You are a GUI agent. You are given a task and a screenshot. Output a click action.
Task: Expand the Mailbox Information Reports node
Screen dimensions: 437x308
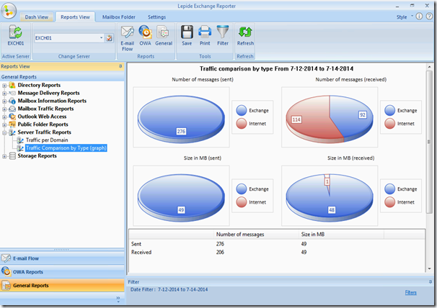click(4, 101)
